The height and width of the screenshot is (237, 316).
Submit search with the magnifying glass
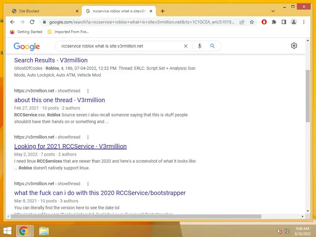point(212,46)
